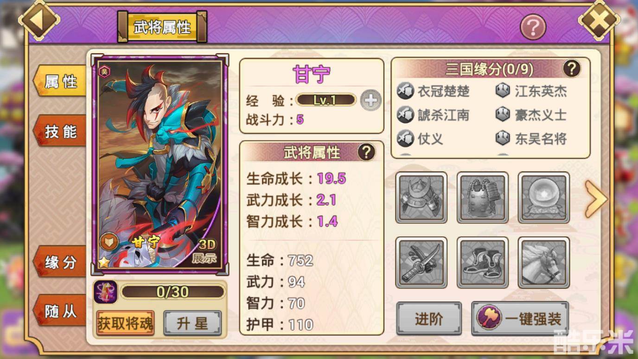The width and height of the screenshot is (638, 359).
Task: Go to next hero with right arrow
Action: (596, 199)
